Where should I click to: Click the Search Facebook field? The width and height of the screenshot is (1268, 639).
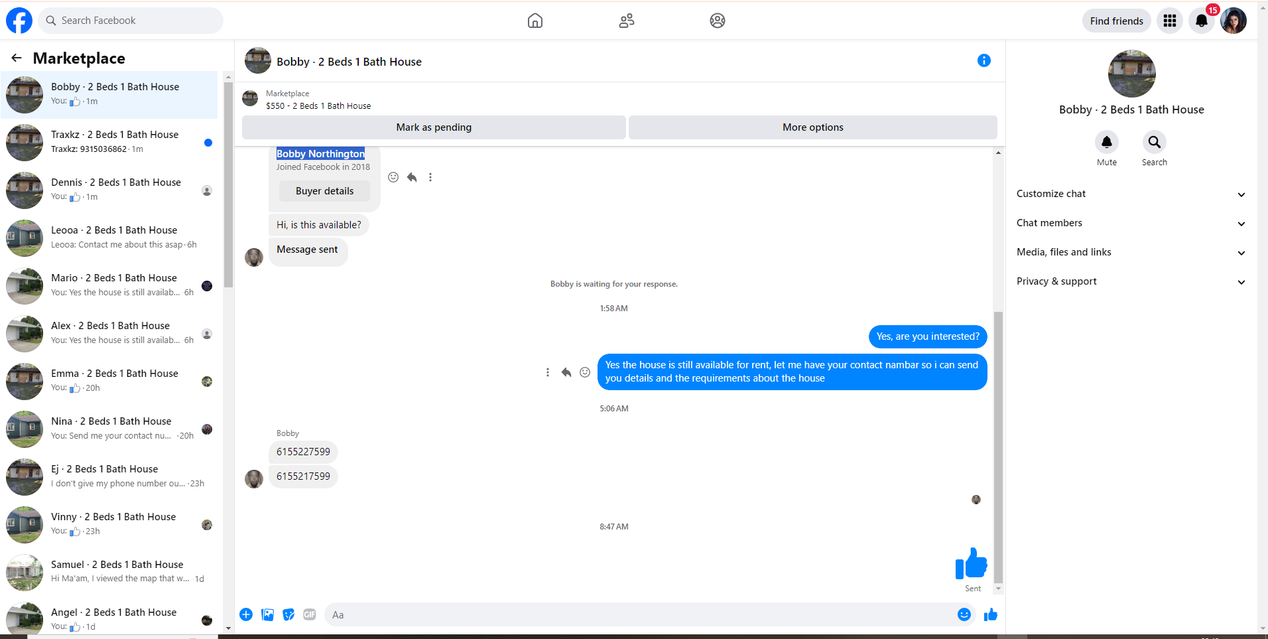(131, 21)
